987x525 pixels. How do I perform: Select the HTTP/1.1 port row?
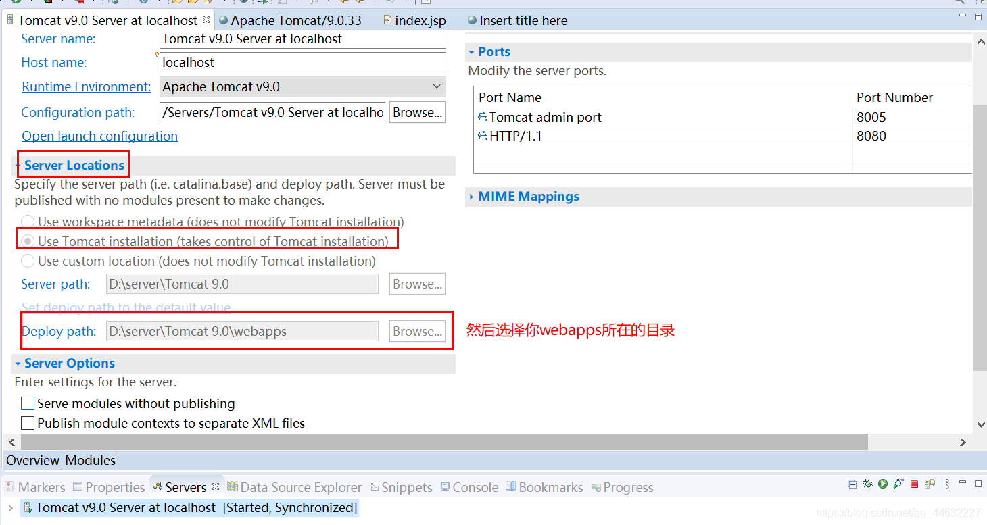pos(723,136)
